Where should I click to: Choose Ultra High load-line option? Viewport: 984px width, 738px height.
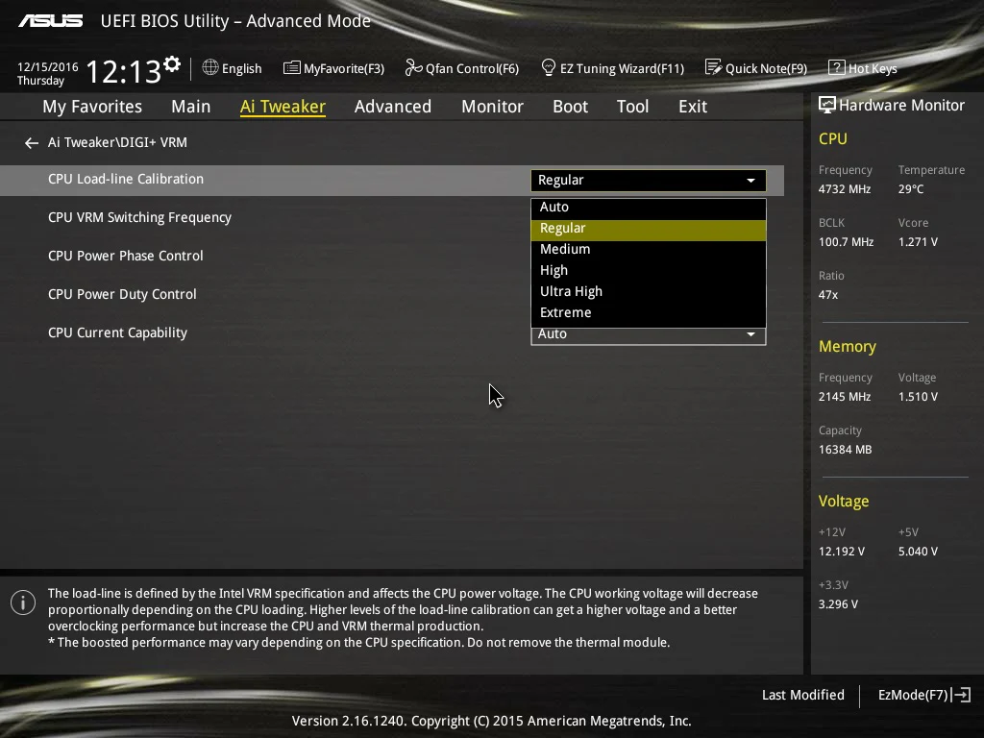click(649, 291)
